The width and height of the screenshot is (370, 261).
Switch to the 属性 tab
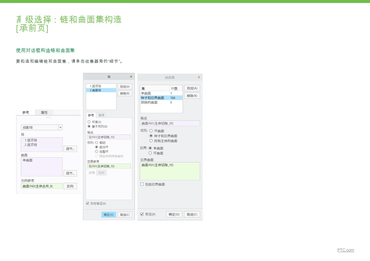tap(44, 112)
